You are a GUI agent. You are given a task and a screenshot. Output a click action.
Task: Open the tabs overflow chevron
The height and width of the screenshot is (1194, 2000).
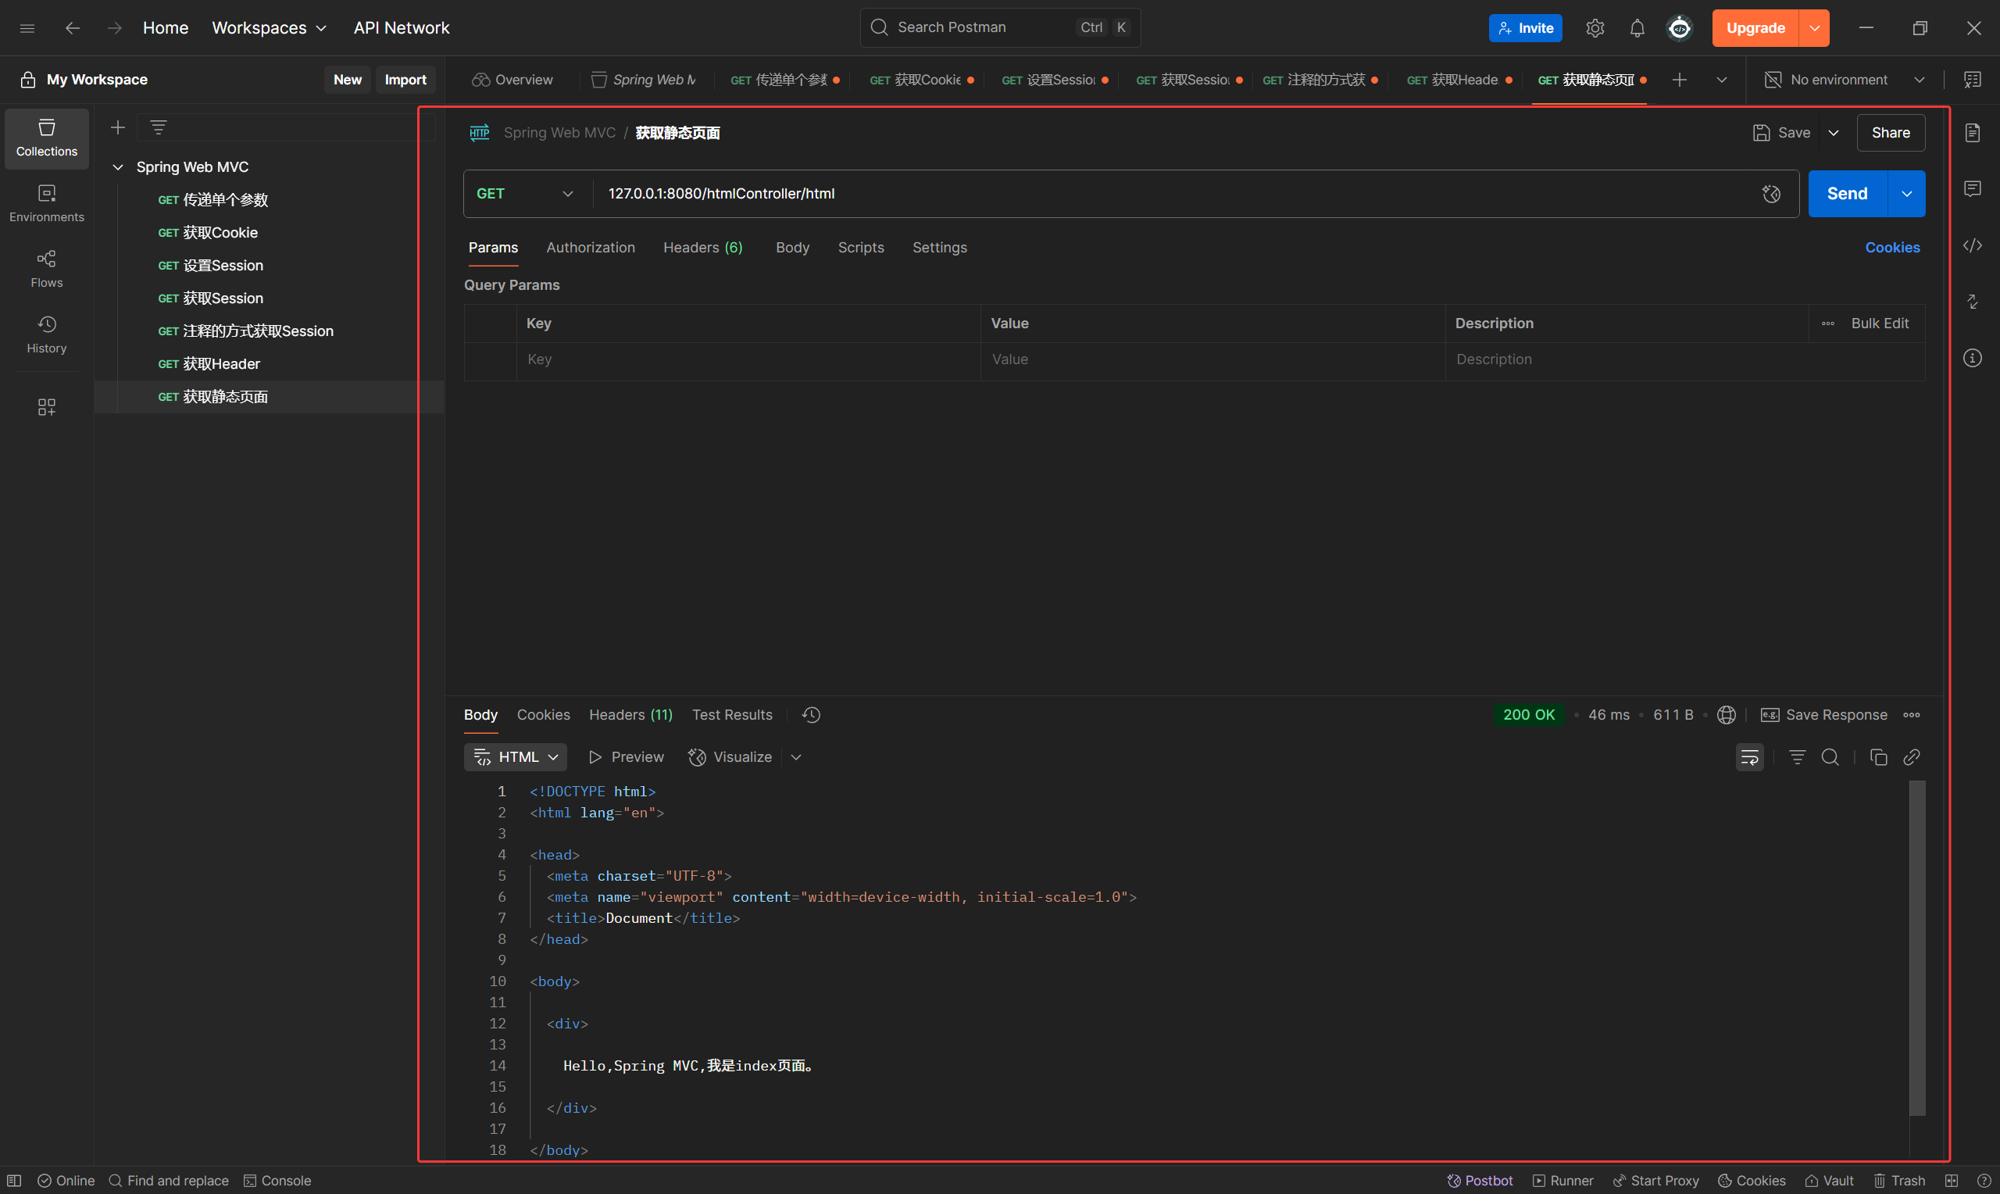pyautogui.click(x=1721, y=80)
